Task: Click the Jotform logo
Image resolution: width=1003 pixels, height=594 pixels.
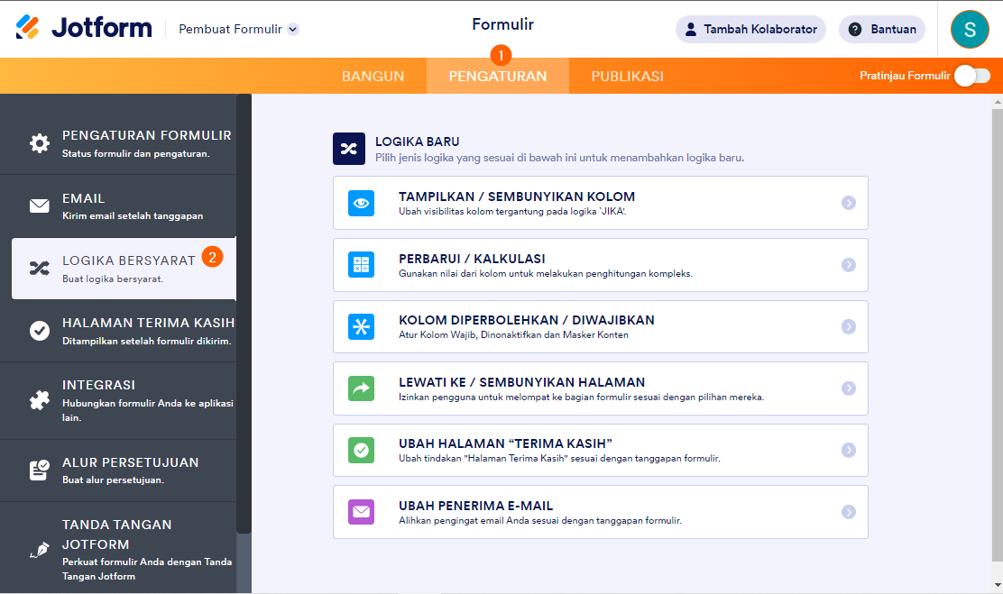Action: click(x=84, y=28)
